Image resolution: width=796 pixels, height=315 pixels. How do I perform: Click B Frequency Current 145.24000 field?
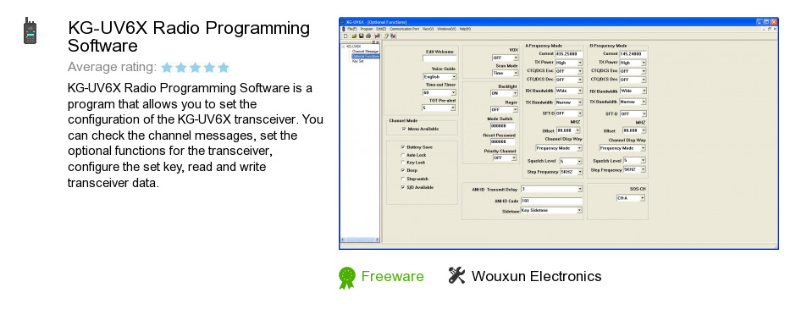point(633,53)
